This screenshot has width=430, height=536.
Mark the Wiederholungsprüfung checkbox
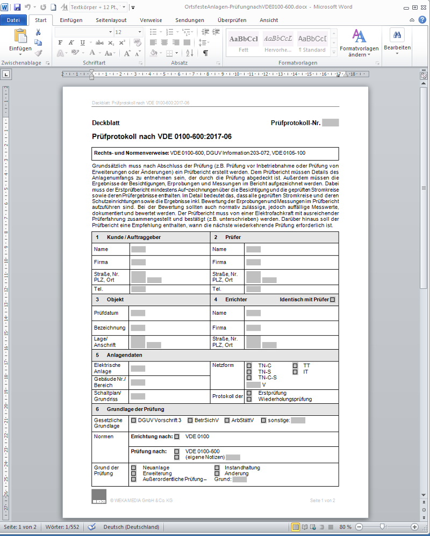(249, 399)
